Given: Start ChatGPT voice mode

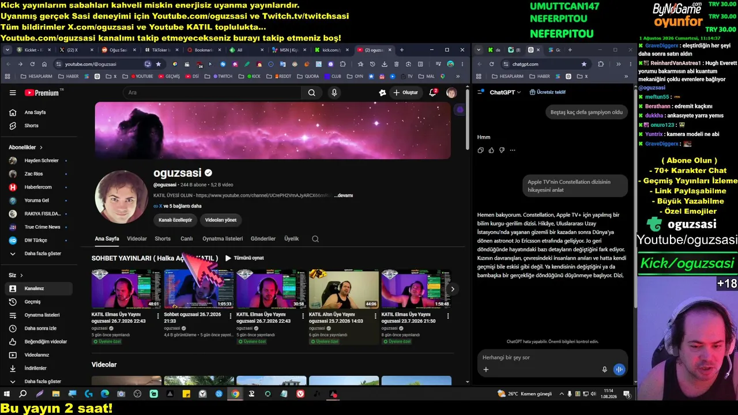Looking at the screenshot, I should coord(619,369).
